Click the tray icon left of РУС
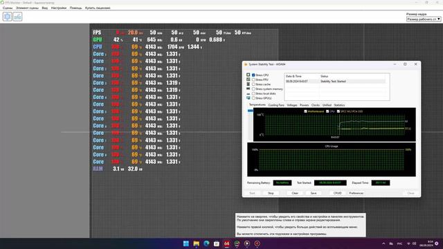 [x=391, y=243]
